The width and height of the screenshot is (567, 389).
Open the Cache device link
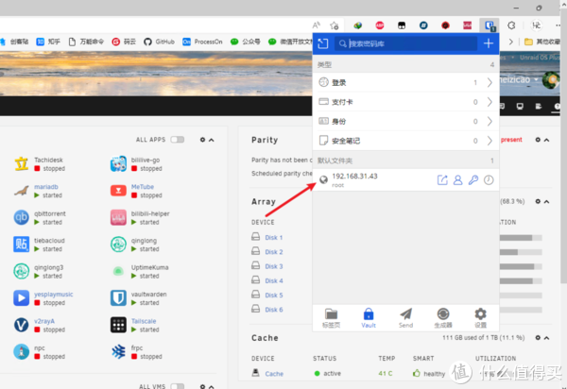pos(274,374)
